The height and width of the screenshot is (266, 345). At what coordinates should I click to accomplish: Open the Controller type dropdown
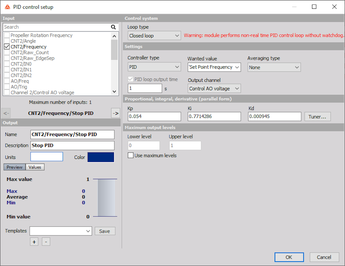point(154,67)
